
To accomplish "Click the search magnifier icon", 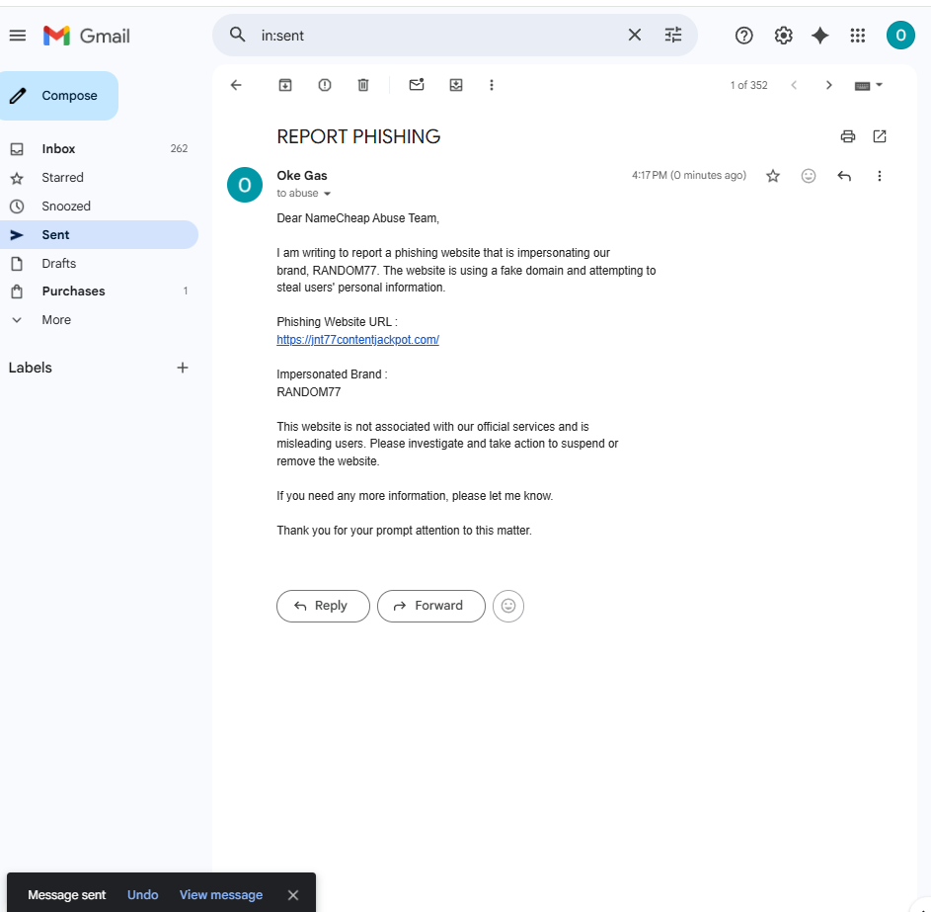I will 238,35.
